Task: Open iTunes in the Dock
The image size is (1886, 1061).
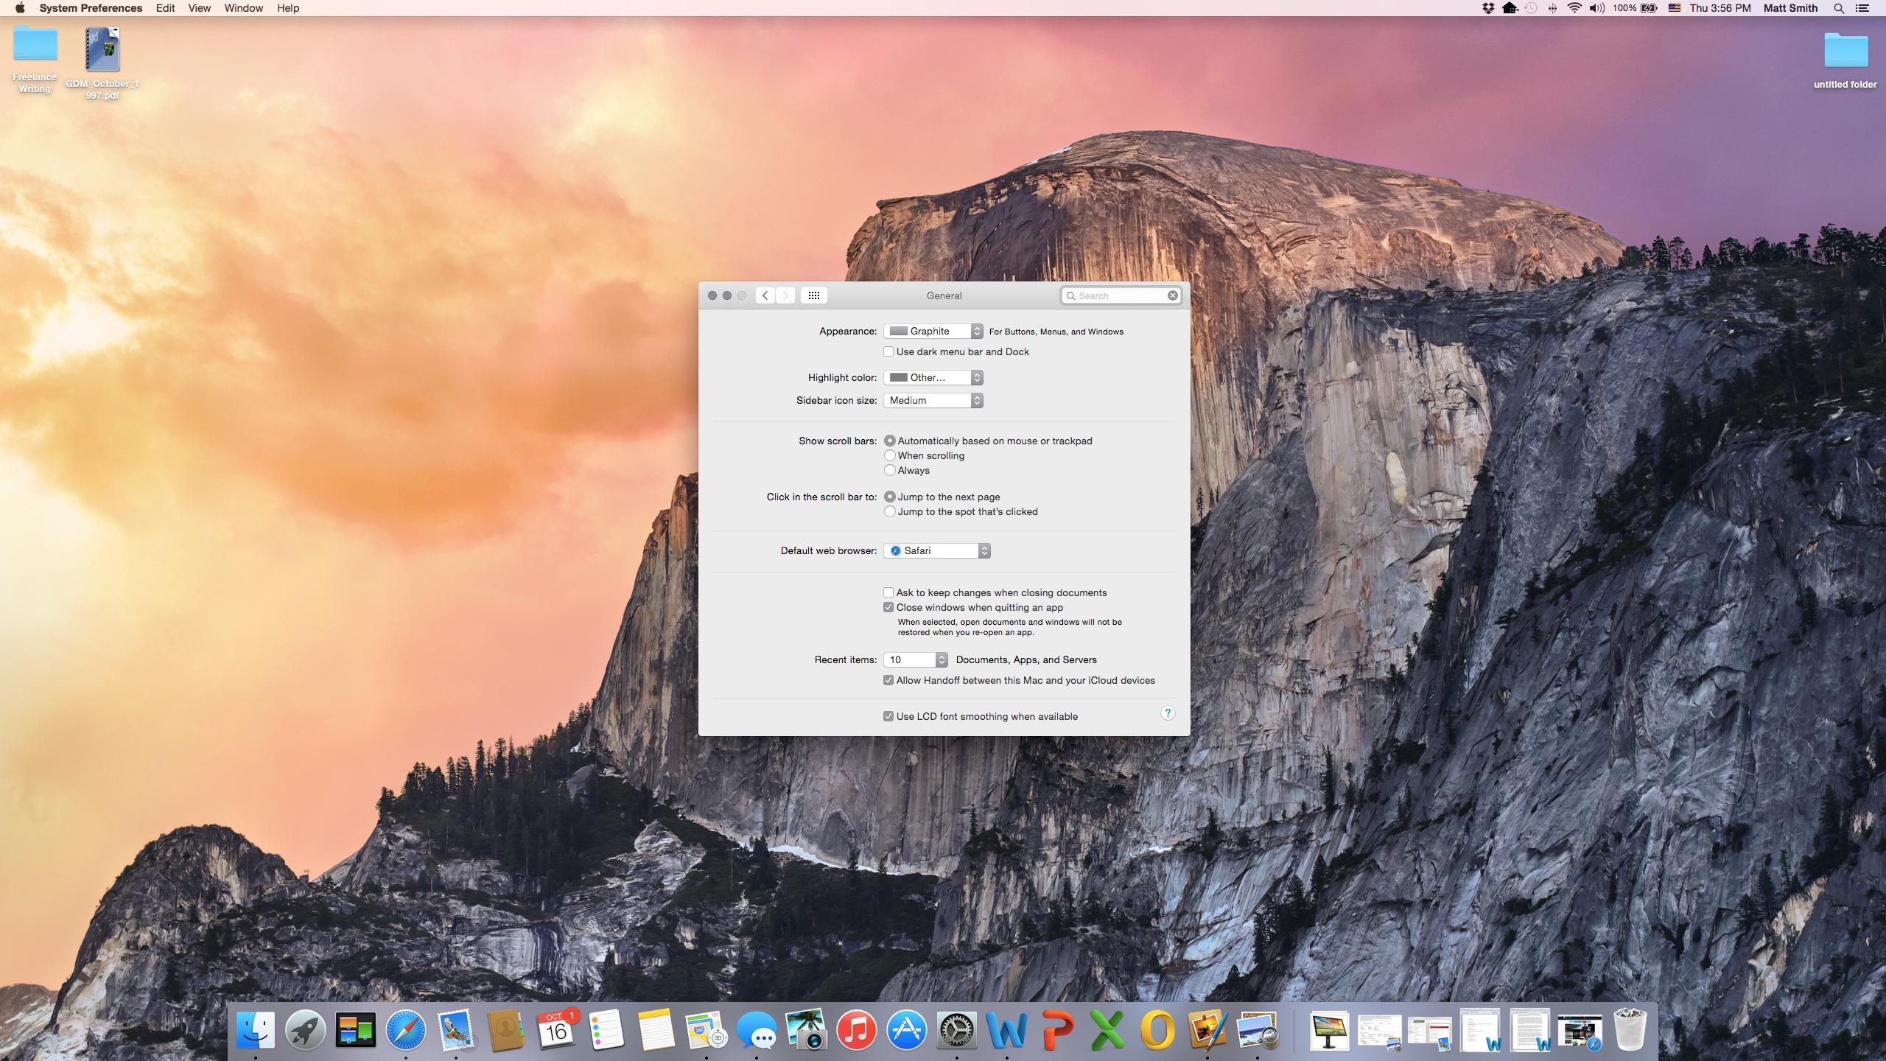Action: click(x=854, y=1030)
